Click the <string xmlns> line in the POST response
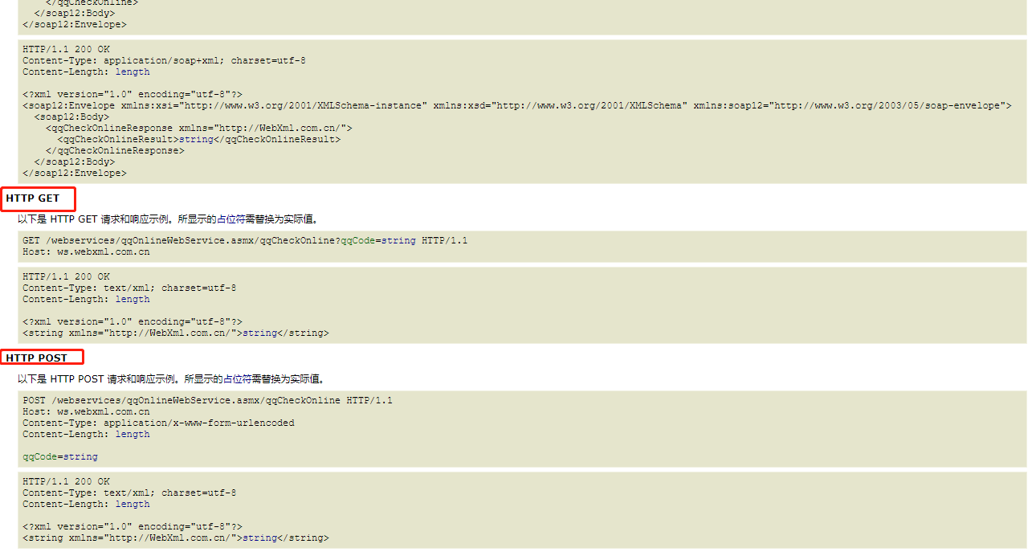 click(x=176, y=538)
